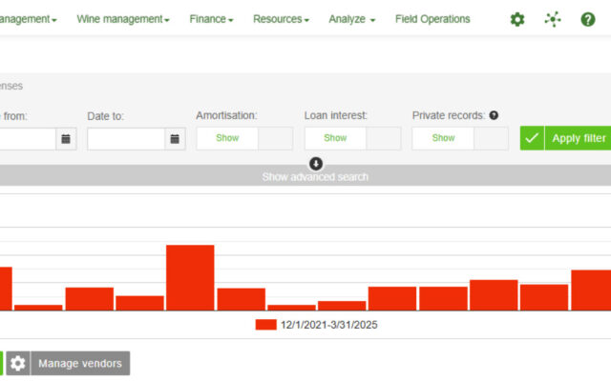Click the tallest red bar in chart
The height and width of the screenshot is (381, 611).
190,277
